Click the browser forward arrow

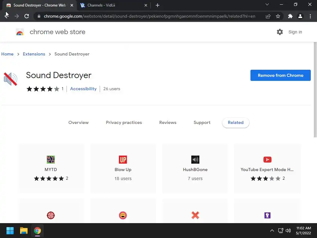pos(17,16)
